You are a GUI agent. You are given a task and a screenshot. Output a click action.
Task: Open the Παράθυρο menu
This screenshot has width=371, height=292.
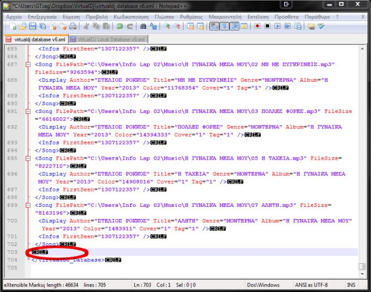click(x=317, y=17)
